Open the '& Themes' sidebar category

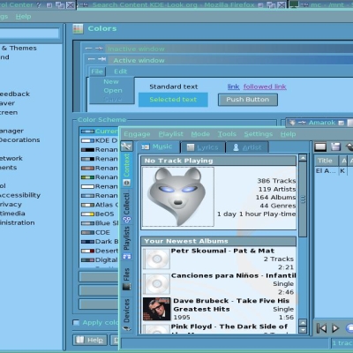coord(19,48)
